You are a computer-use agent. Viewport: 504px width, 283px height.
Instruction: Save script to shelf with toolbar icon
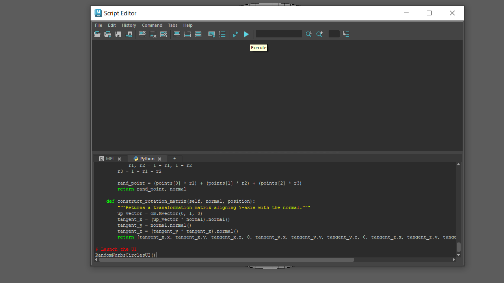(129, 34)
